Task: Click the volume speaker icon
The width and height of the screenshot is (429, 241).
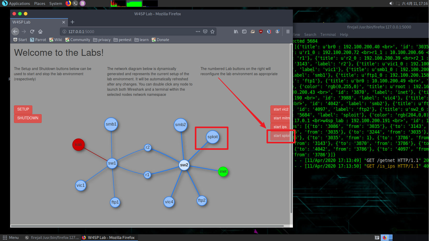Action: click(391, 3)
